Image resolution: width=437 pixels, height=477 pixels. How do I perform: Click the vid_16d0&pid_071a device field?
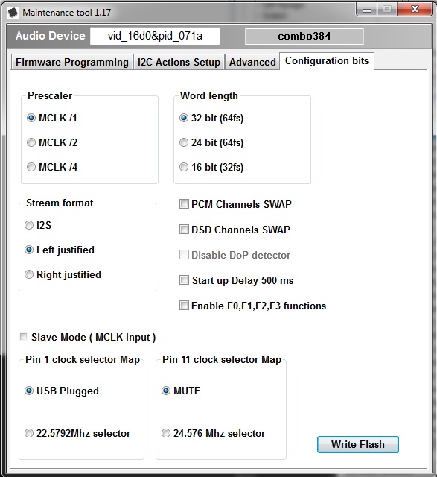pyautogui.click(x=155, y=36)
